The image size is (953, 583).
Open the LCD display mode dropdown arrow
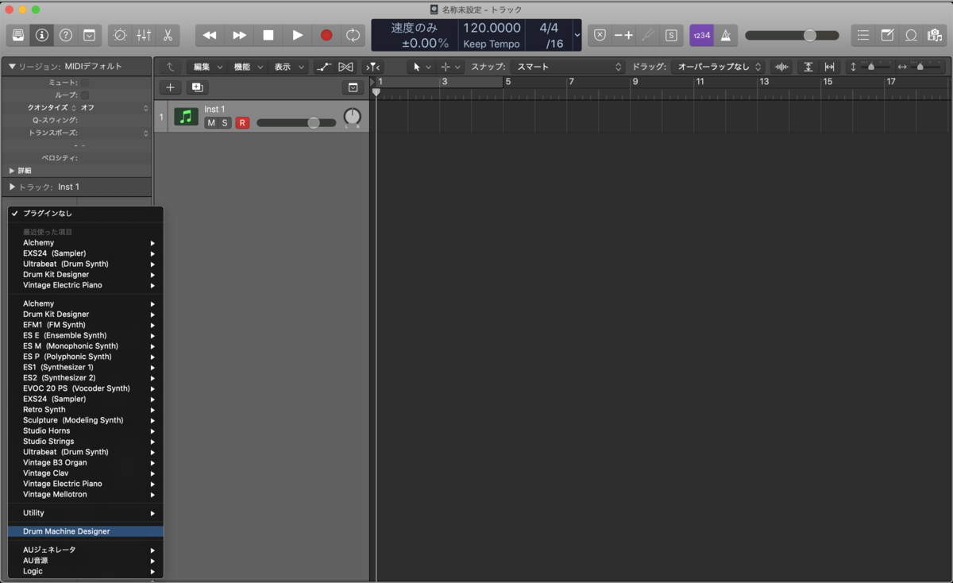[x=577, y=35]
